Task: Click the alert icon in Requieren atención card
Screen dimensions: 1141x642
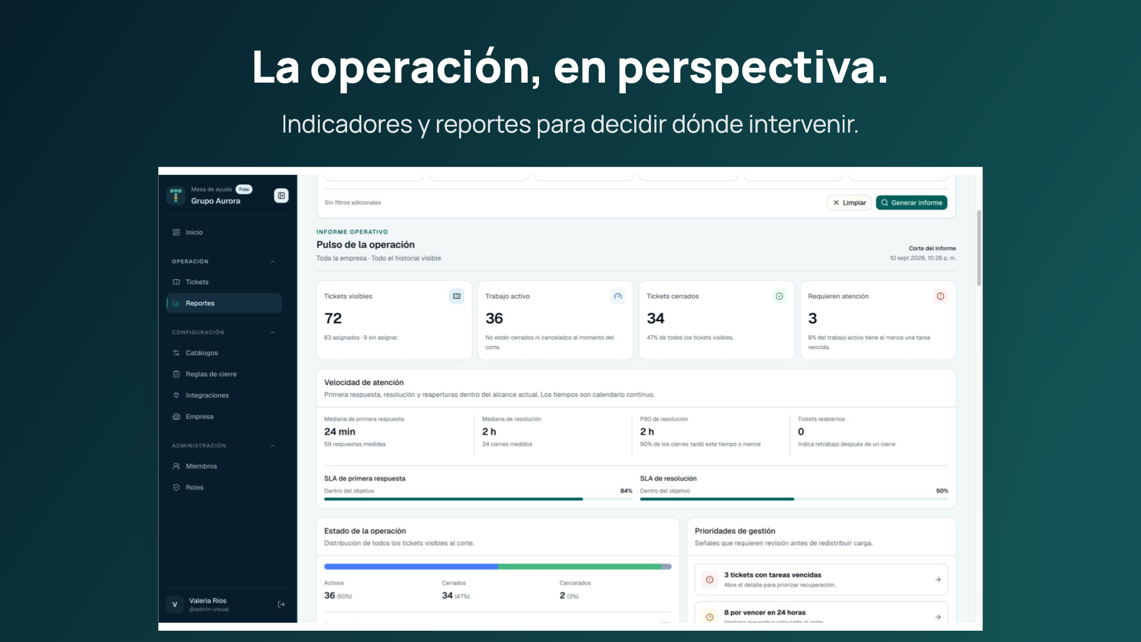Action: (x=940, y=296)
